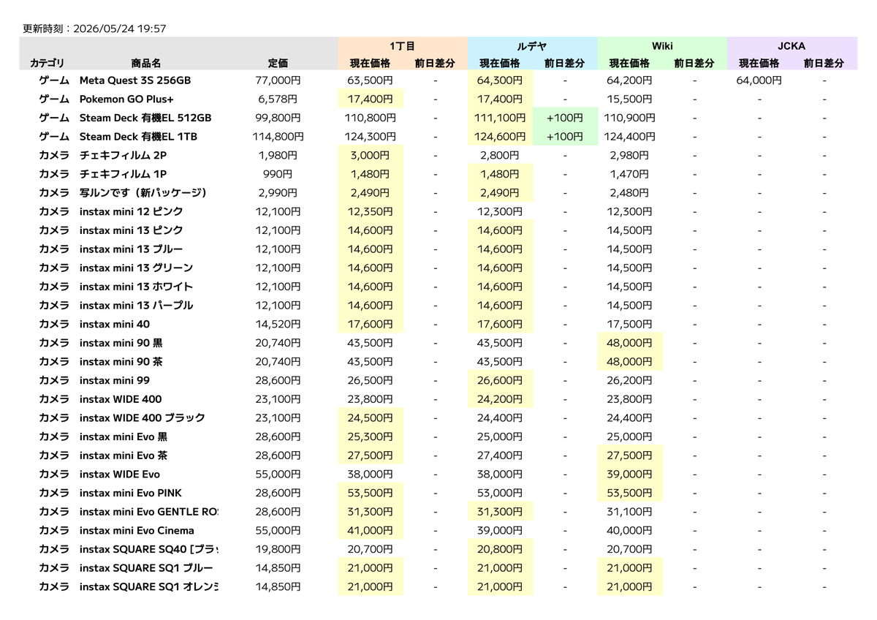Click the 41,000円 1丁目 price cell
The width and height of the screenshot is (877, 620).
(370, 530)
